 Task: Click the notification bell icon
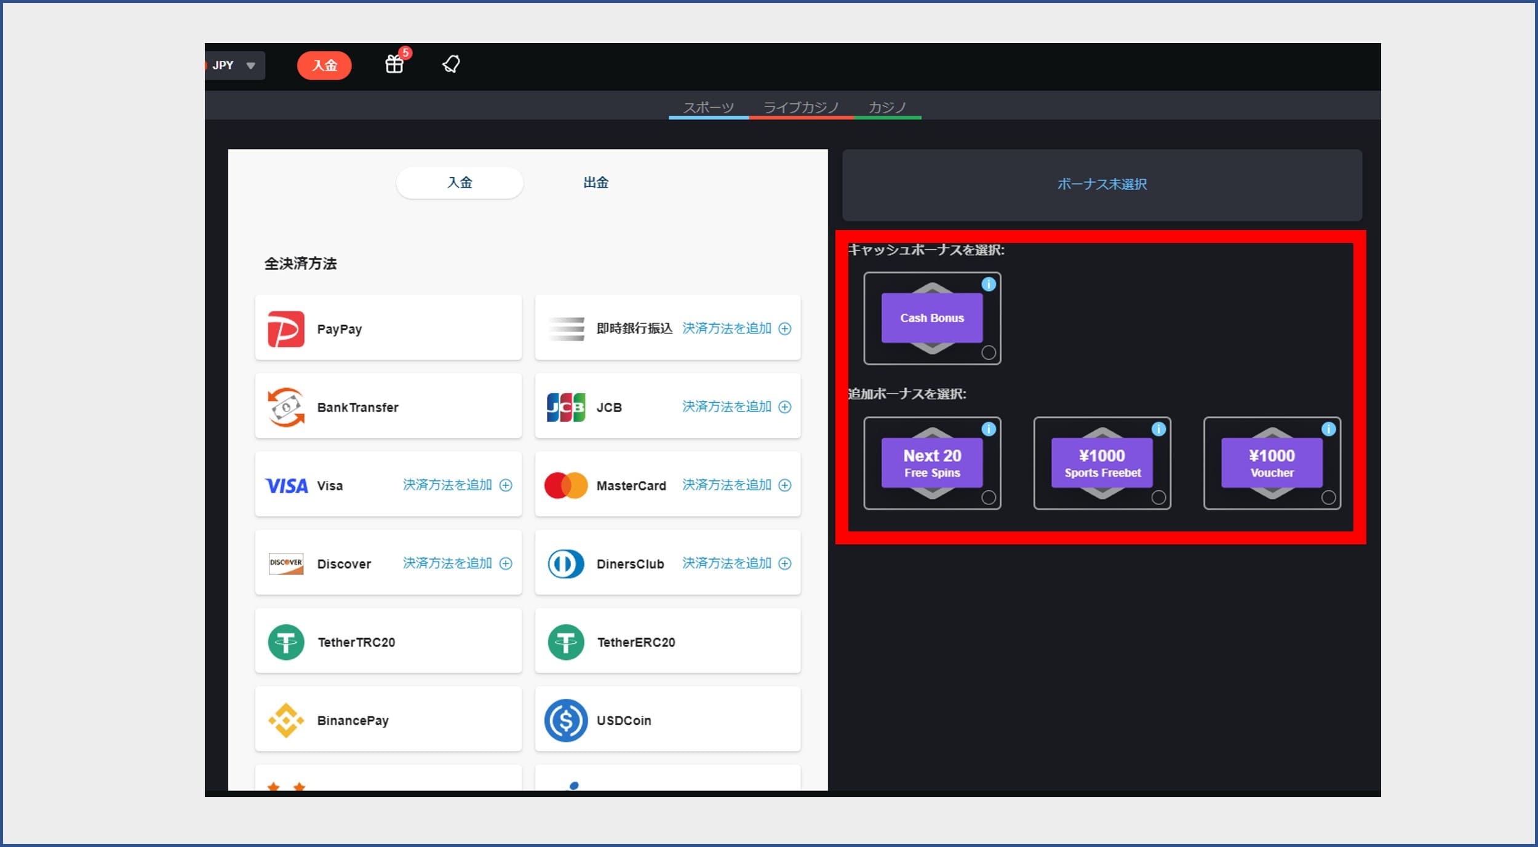[x=451, y=64]
